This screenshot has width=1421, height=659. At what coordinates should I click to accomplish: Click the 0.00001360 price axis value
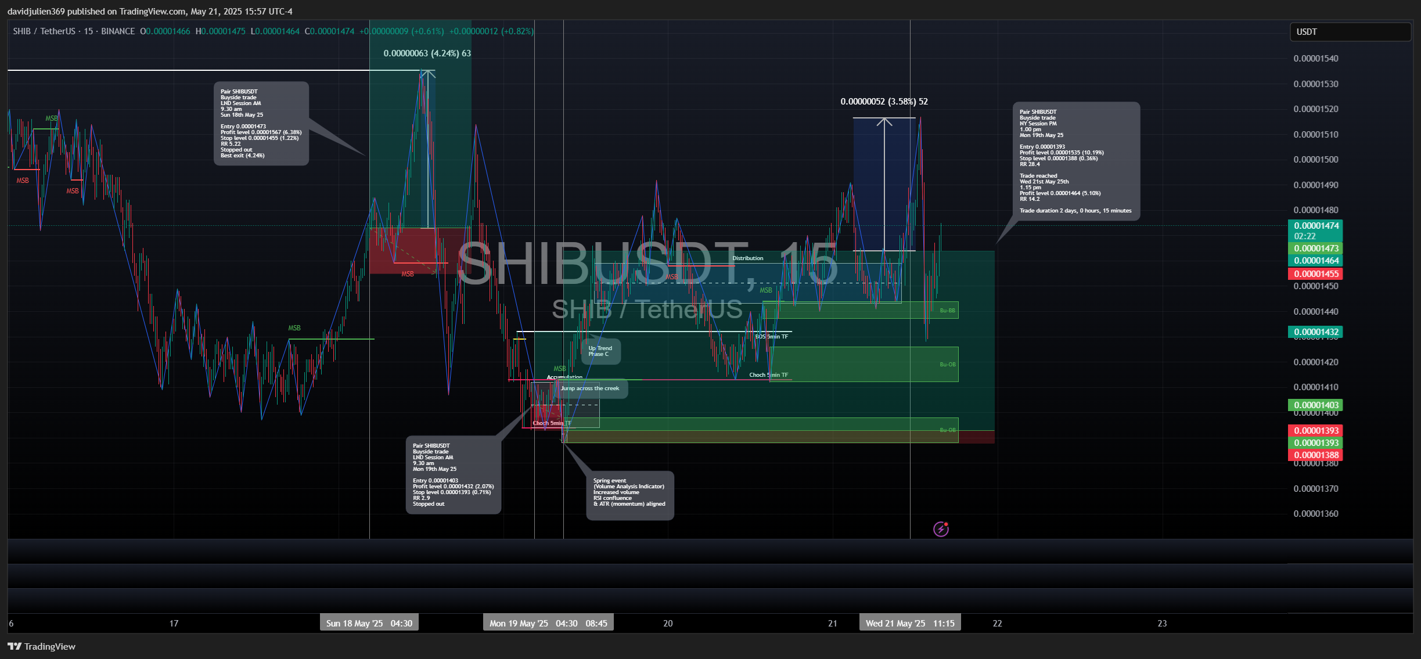(x=1316, y=514)
